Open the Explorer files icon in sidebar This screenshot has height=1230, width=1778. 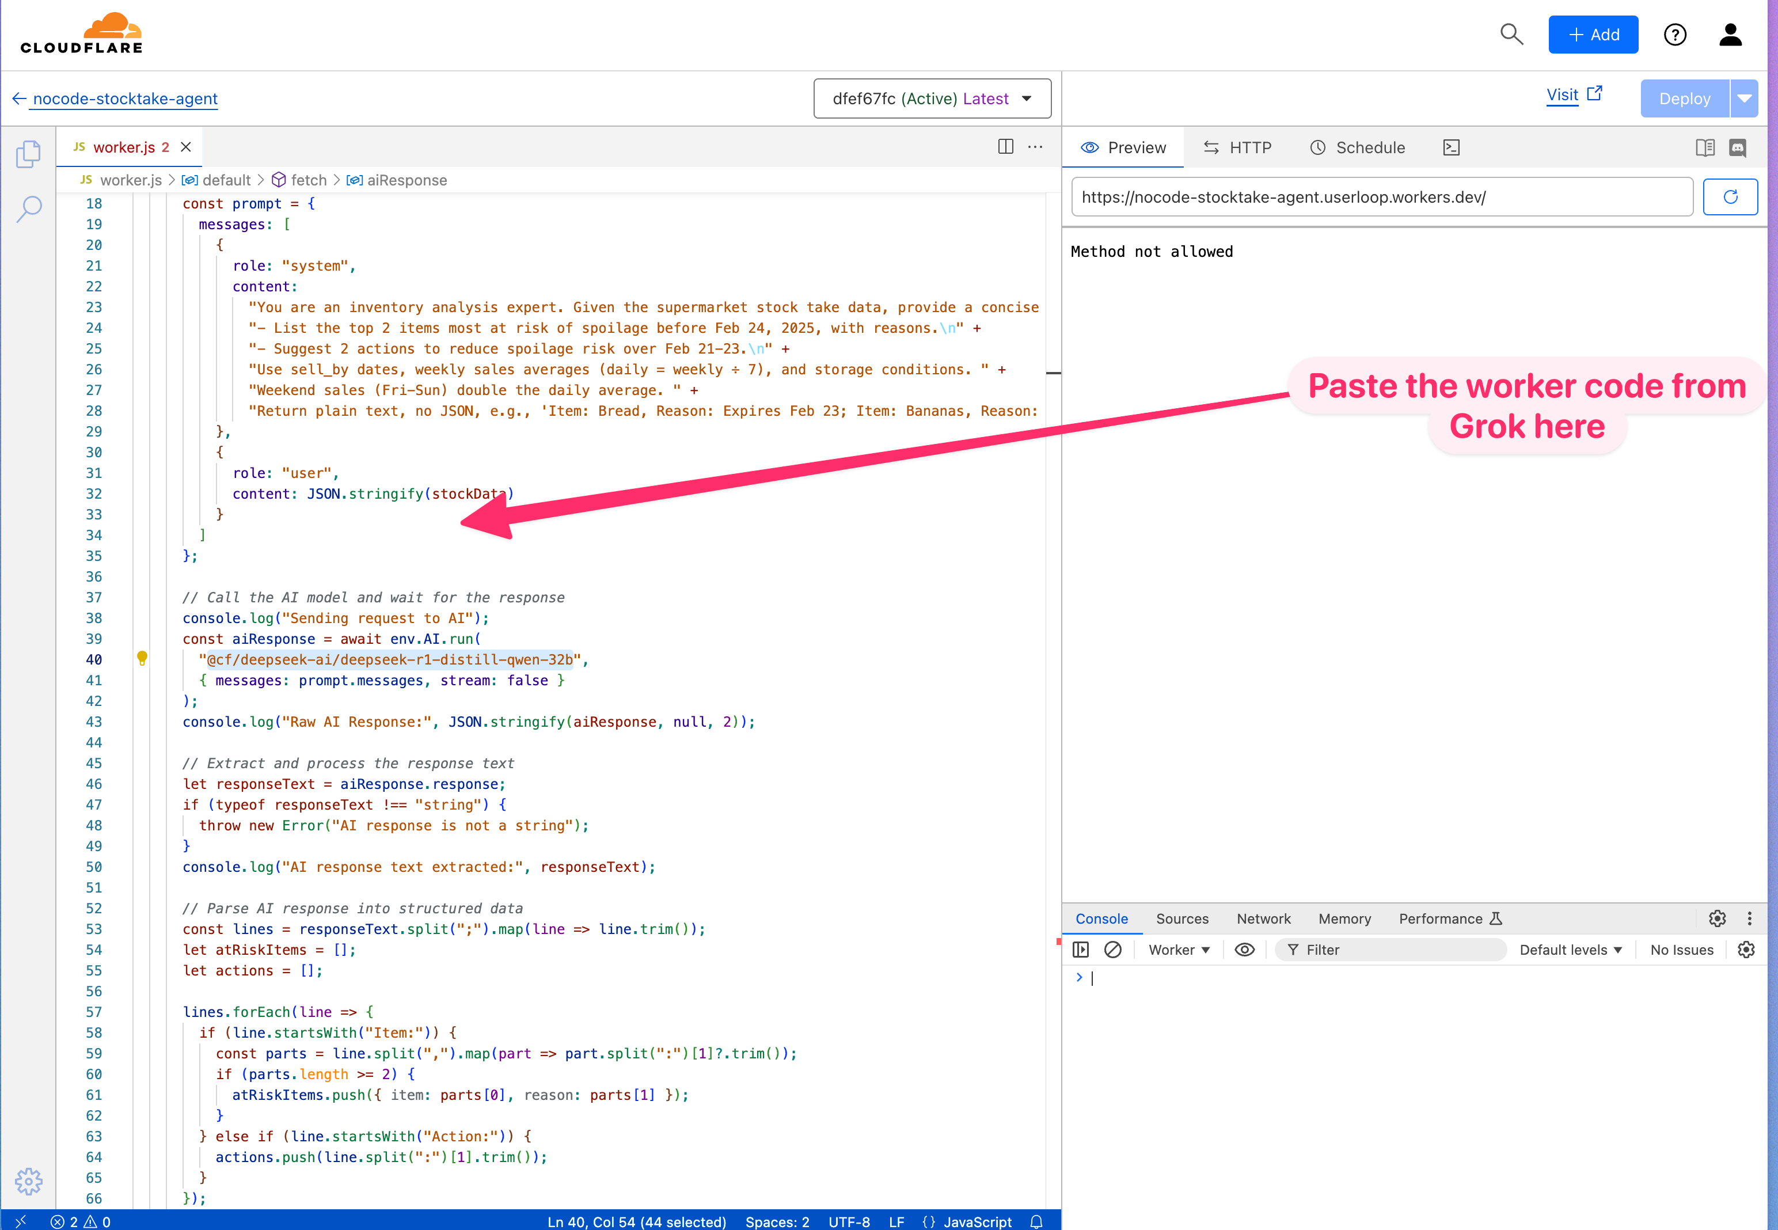[29, 153]
